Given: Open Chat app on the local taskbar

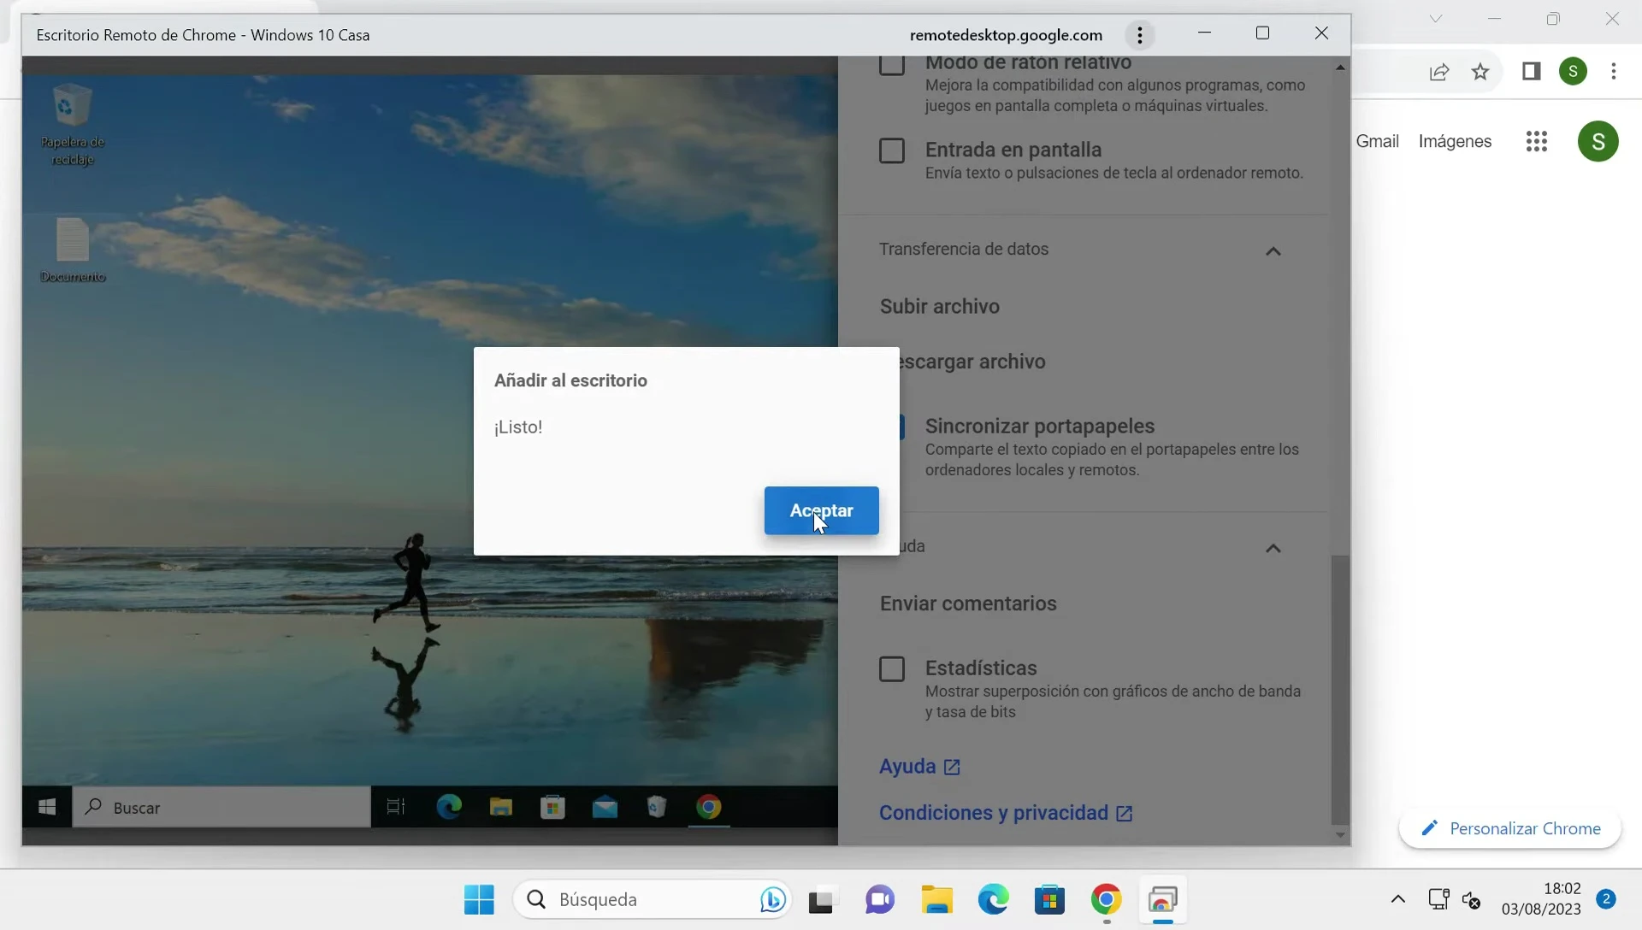Looking at the screenshot, I should click(879, 899).
